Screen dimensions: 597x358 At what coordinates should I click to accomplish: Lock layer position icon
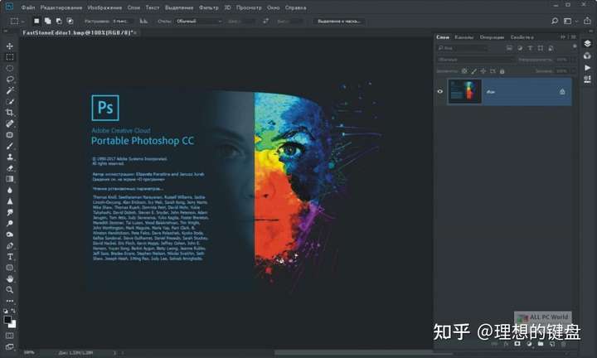[x=483, y=70]
